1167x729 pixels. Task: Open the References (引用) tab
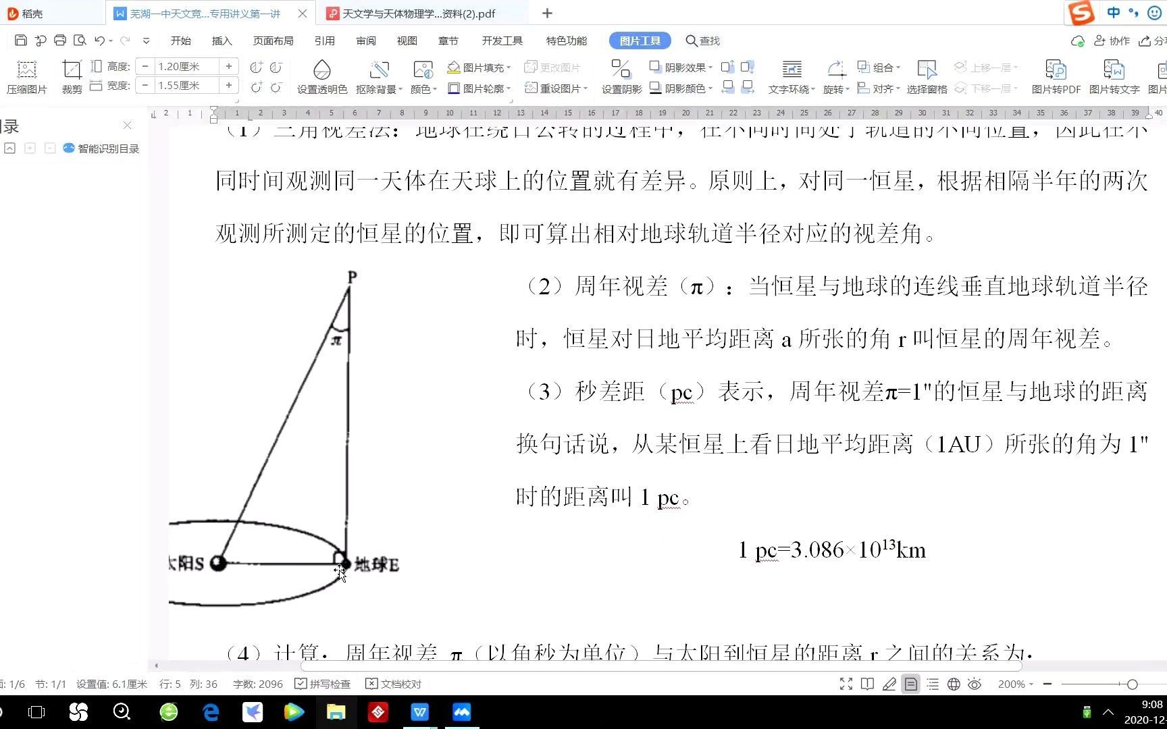(324, 40)
